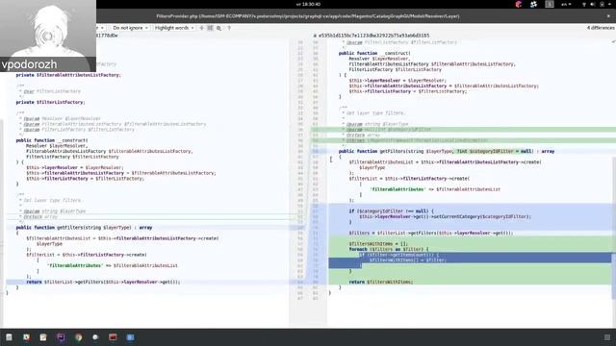
Task: Click the selected 'if ($filter->getItemsCount())' line
Action: coord(399,255)
